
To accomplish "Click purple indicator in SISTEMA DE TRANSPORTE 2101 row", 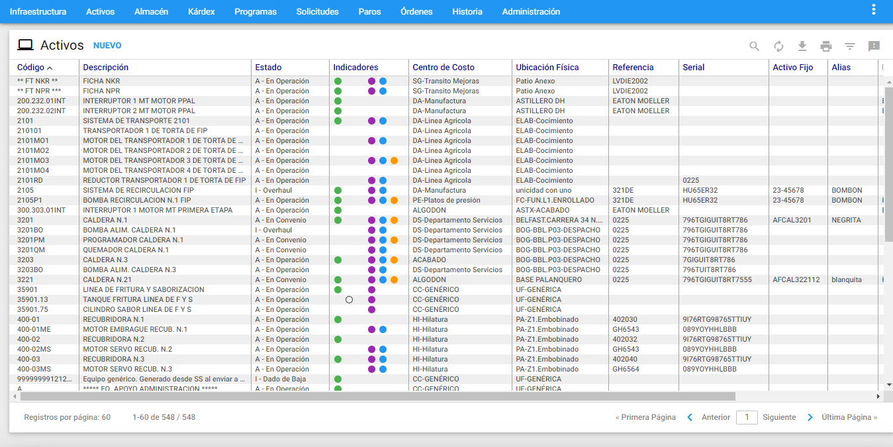I will click(x=371, y=121).
